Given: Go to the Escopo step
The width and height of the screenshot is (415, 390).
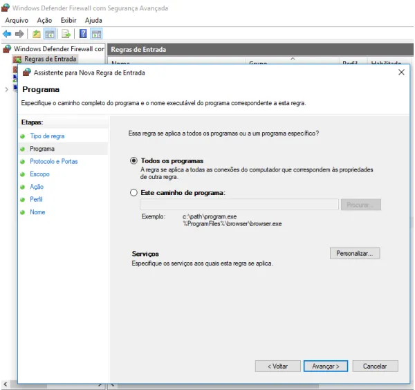Looking at the screenshot, I should 39,174.
